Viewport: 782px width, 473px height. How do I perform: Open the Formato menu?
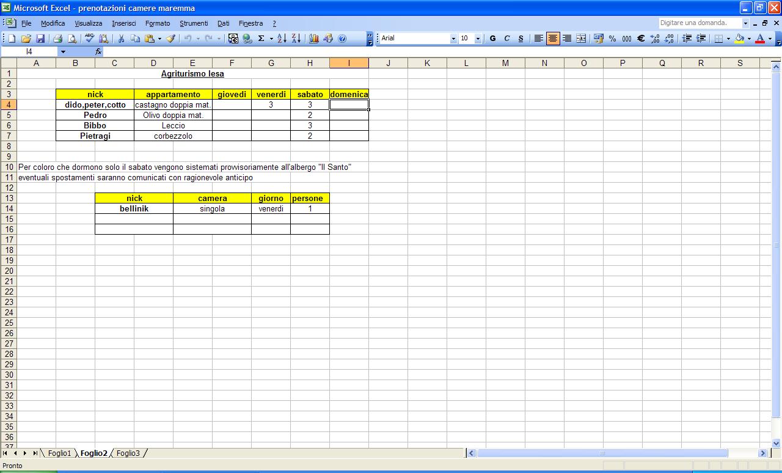point(158,23)
